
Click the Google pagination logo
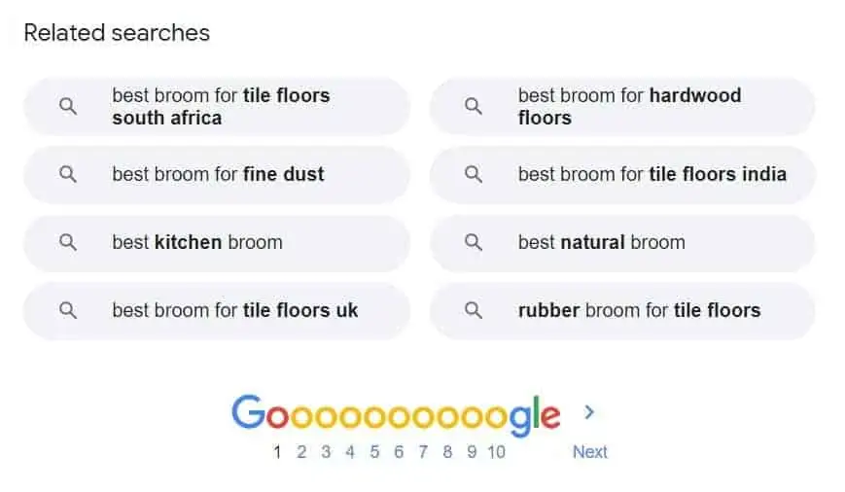pyautogui.click(x=395, y=414)
